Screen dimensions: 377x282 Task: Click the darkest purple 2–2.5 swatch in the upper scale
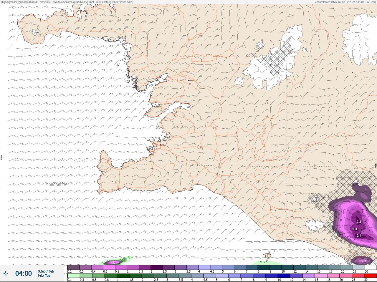coord(157,267)
